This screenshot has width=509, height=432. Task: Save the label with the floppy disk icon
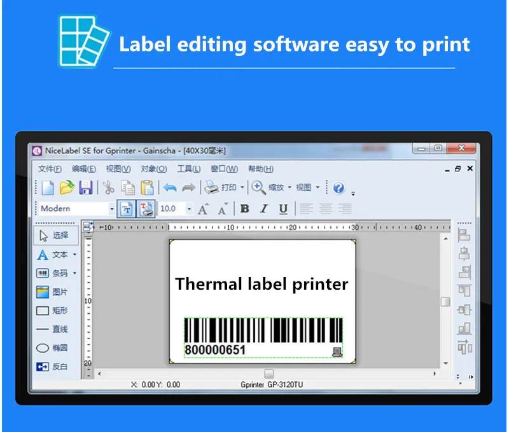pos(86,187)
